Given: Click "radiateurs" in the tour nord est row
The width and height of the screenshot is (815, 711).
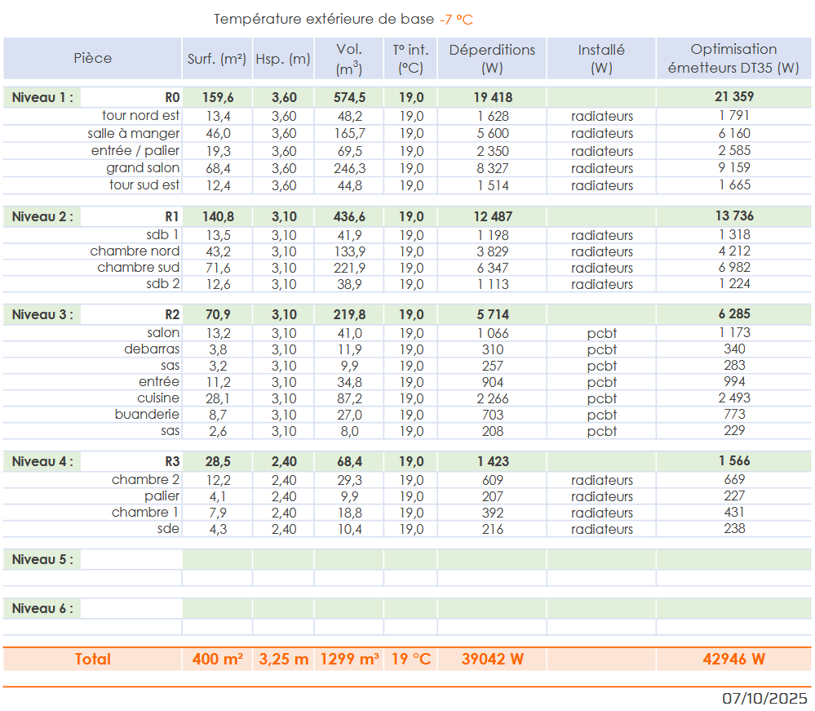Looking at the screenshot, I should [x=601, y=116].
